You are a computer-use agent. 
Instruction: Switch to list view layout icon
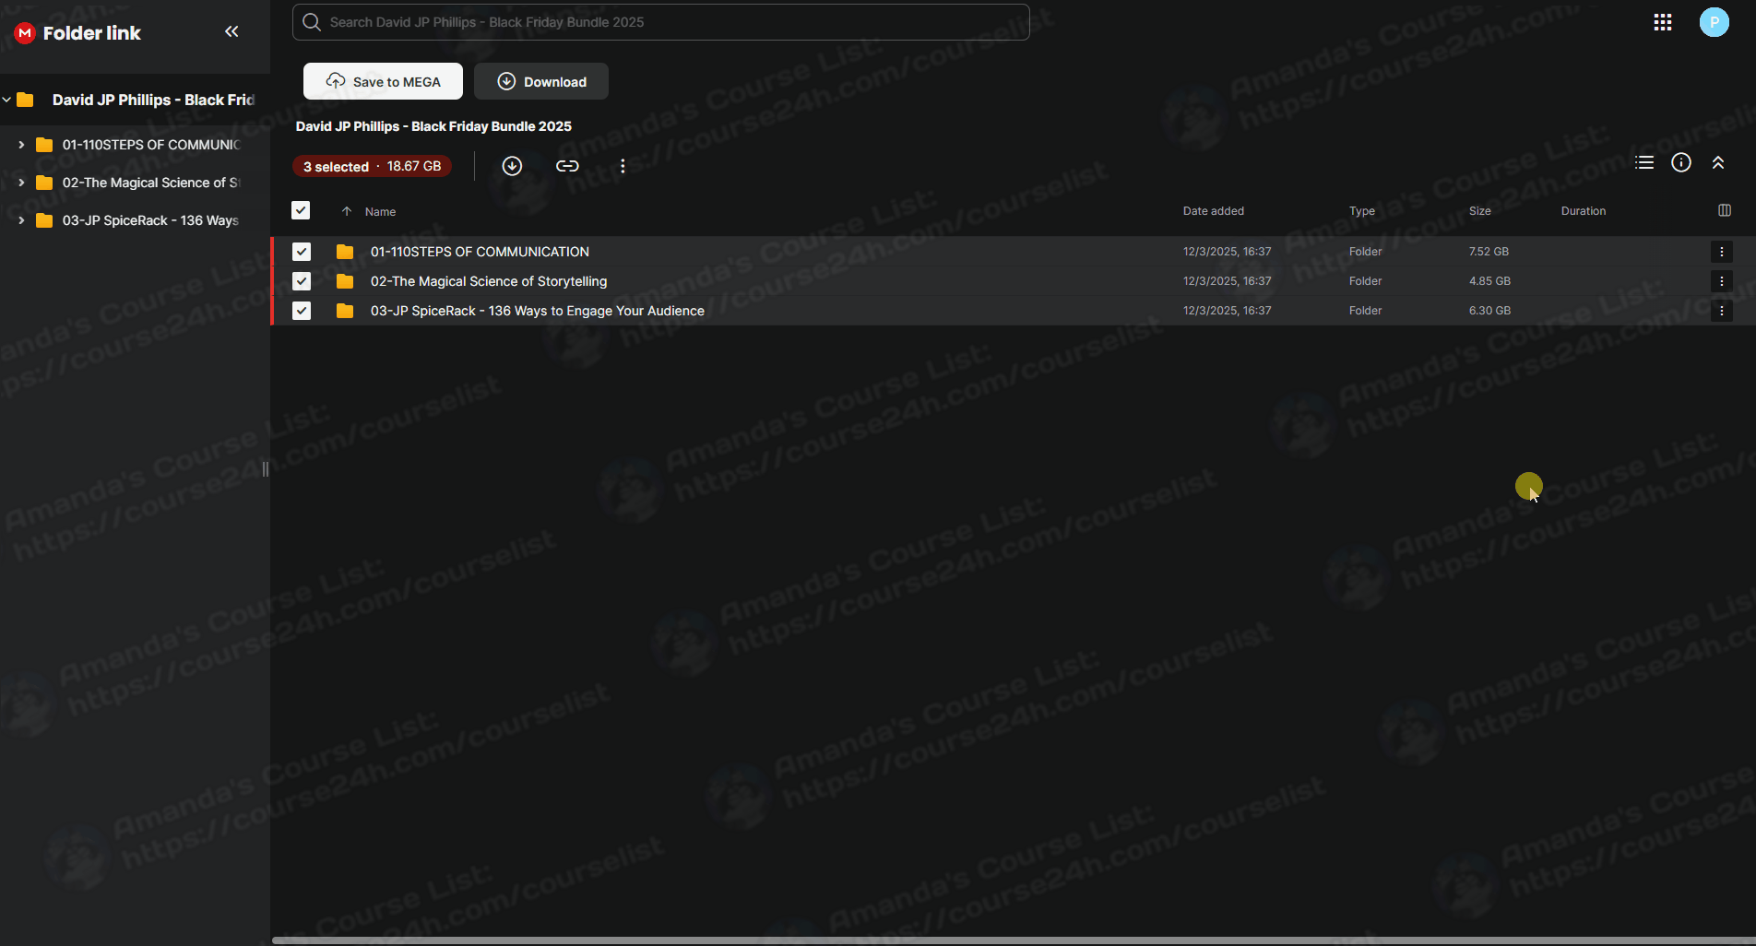1644,163
